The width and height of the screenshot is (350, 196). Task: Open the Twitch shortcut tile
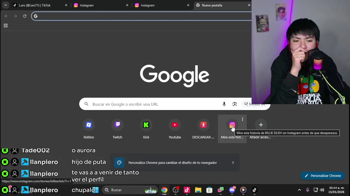coord(117,129)
